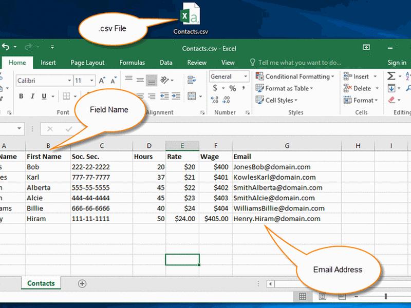411x308 pixels.
Task: Toggle Underline formatting
Action: coord(44,97)
